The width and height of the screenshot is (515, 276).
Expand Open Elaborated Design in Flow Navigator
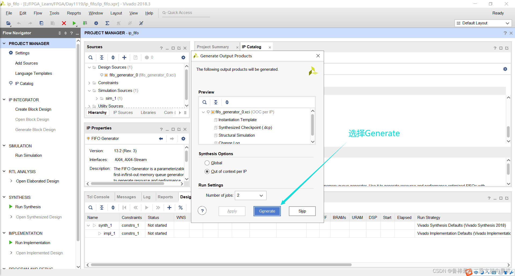pos(11,181)
